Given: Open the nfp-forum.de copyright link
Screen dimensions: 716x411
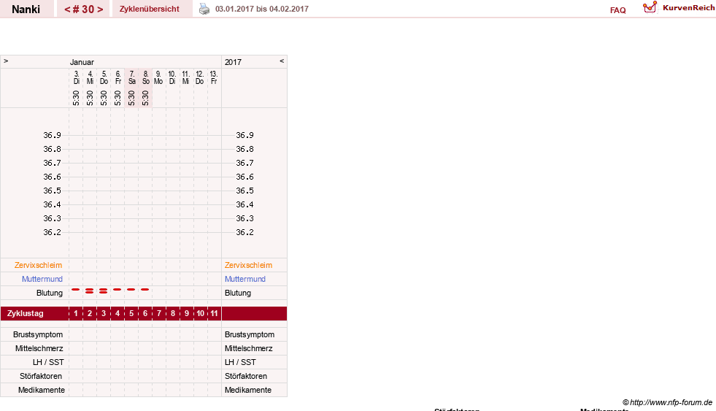Looking at the screenshot, I should pos(667,402).
